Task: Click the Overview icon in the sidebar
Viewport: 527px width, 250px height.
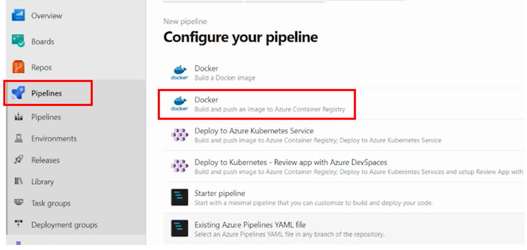Action: [x=18, y=15]
